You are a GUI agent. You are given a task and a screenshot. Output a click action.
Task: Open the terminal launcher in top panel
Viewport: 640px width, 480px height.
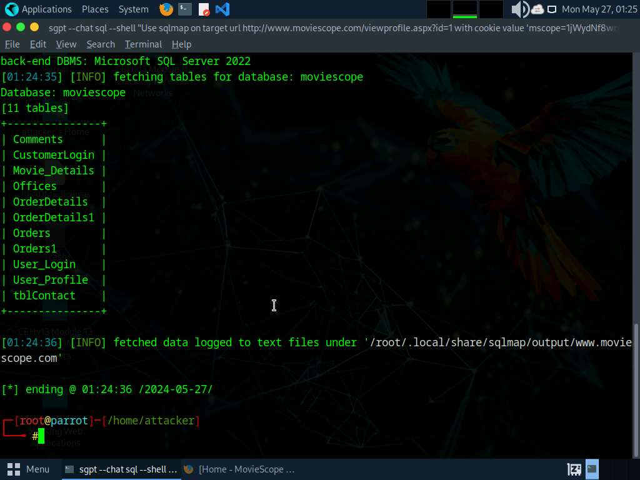coord(184,9)
